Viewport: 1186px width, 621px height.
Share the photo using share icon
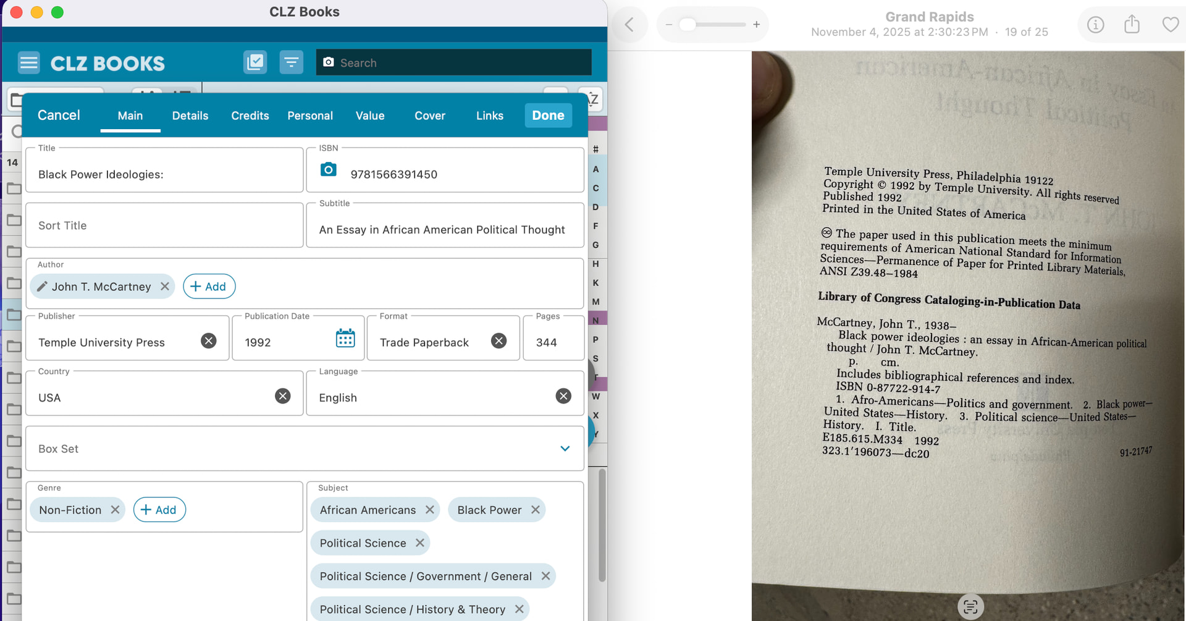pyautogui.click(x=1132, y=25)
